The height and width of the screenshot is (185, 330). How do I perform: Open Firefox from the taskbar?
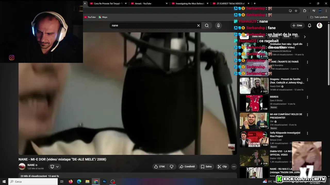pos(71,182)
